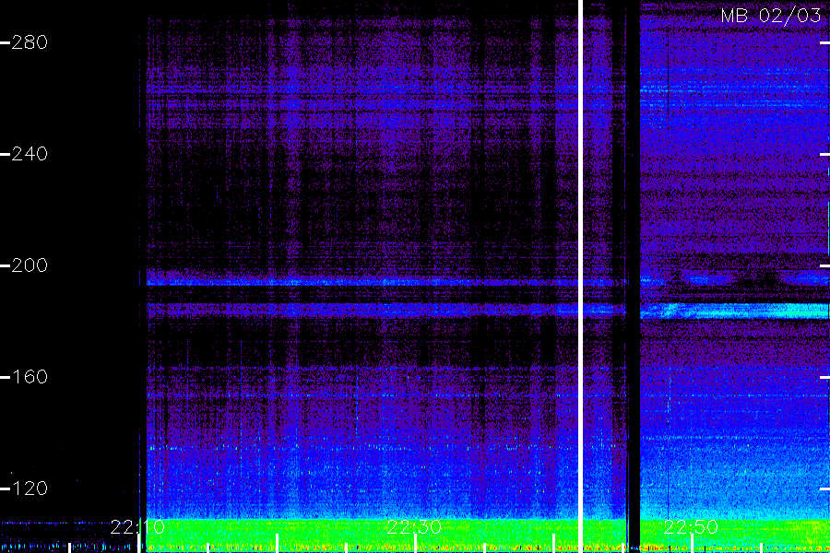Click the MB 02/03 date label
This screenshot has width=830, height=553.
click(771, 16)
